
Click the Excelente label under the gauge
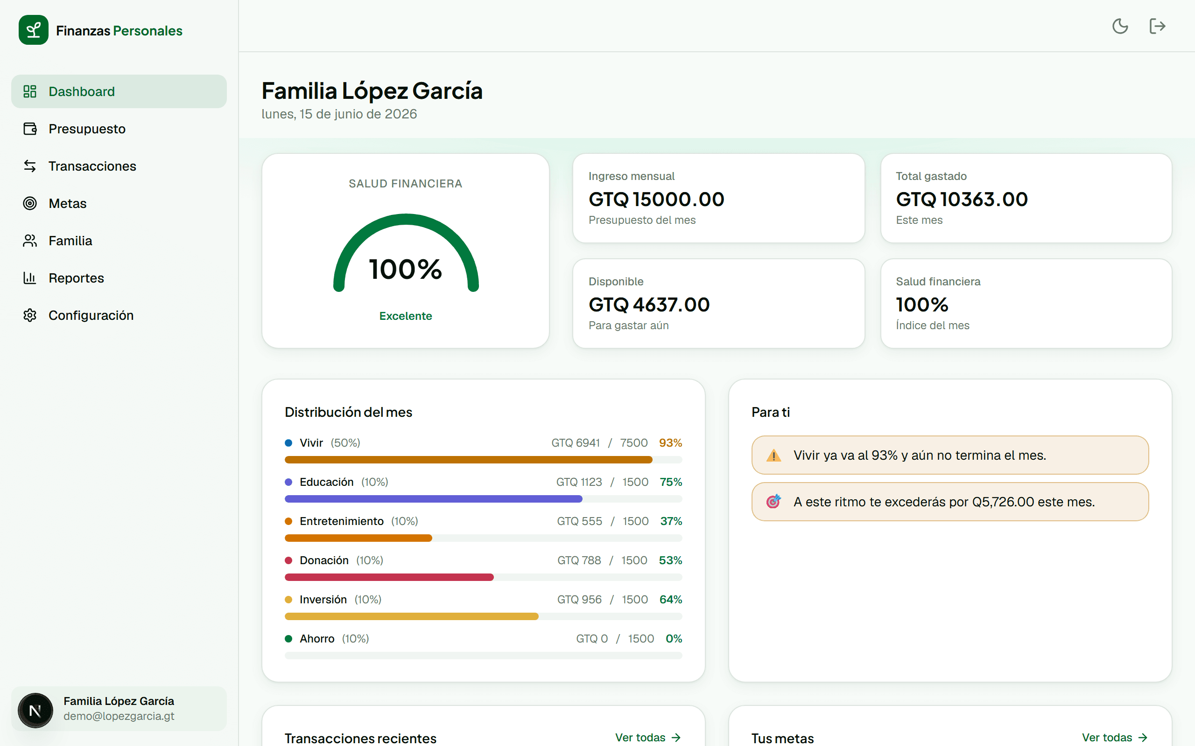[x=406, y=316]
